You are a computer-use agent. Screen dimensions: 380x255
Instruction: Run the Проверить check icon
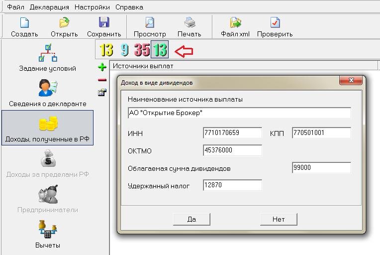275,22
